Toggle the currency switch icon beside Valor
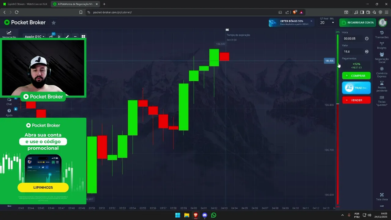 click(x=367, y=52)
